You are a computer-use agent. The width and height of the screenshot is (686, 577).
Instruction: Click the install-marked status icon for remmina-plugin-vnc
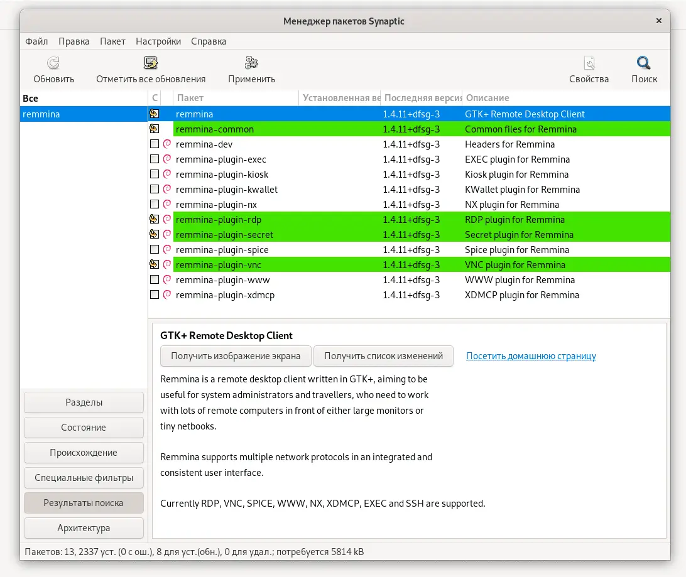tap(155, 264)
